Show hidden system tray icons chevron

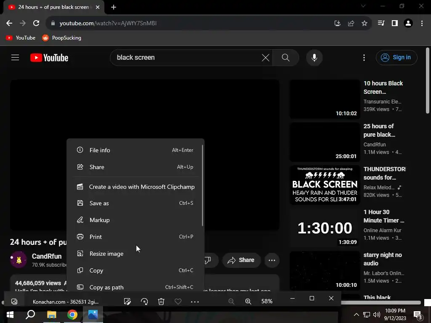click(x=356, y=315)
